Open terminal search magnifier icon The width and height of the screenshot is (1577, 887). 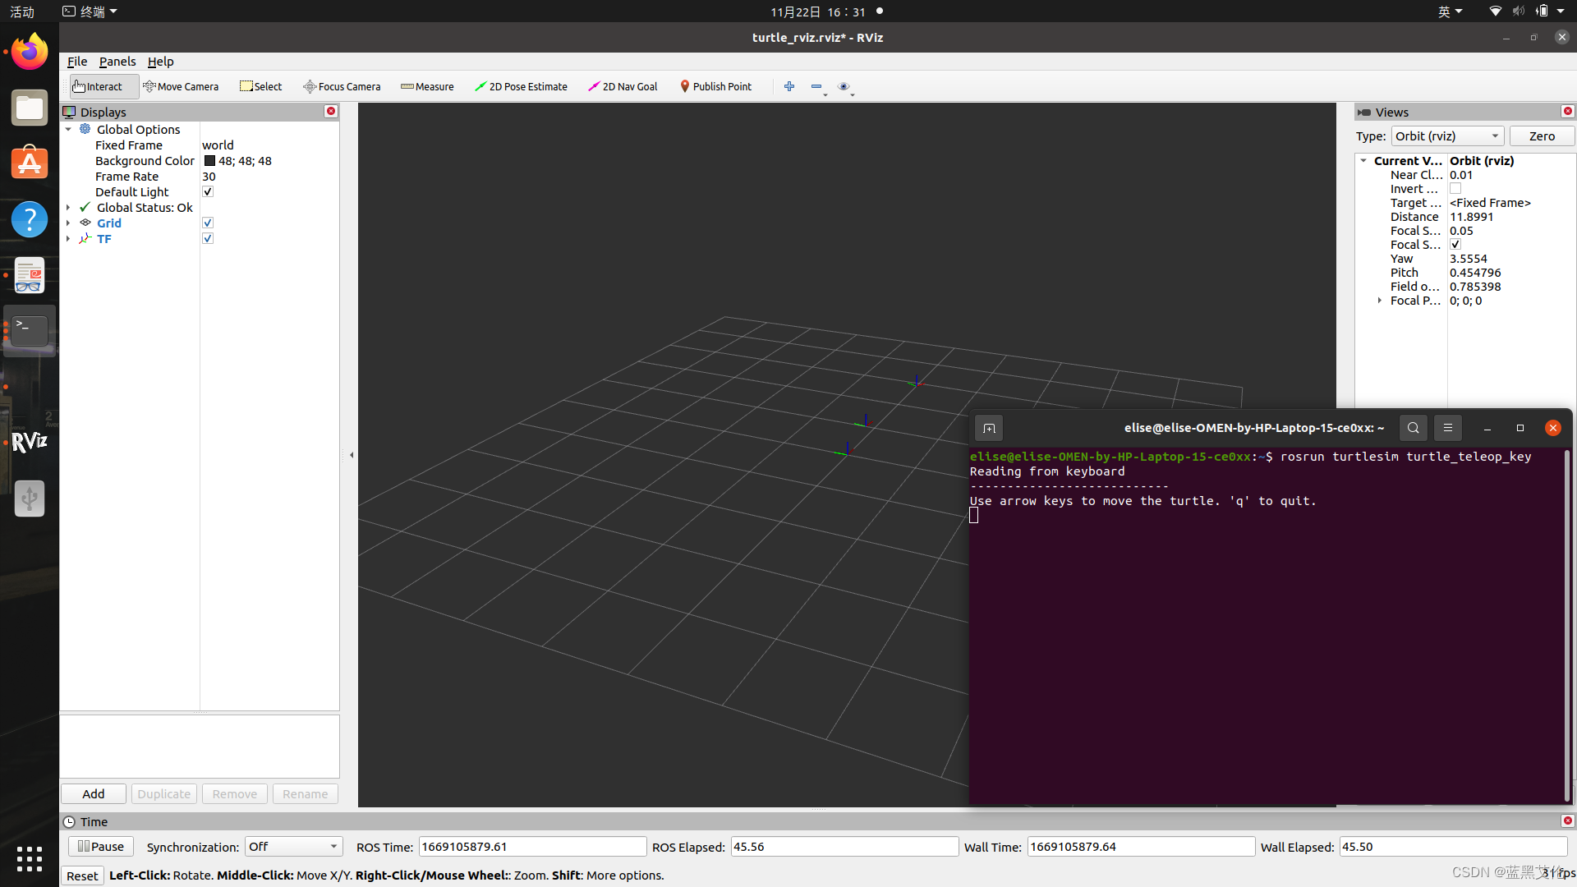pos(1413,428)
